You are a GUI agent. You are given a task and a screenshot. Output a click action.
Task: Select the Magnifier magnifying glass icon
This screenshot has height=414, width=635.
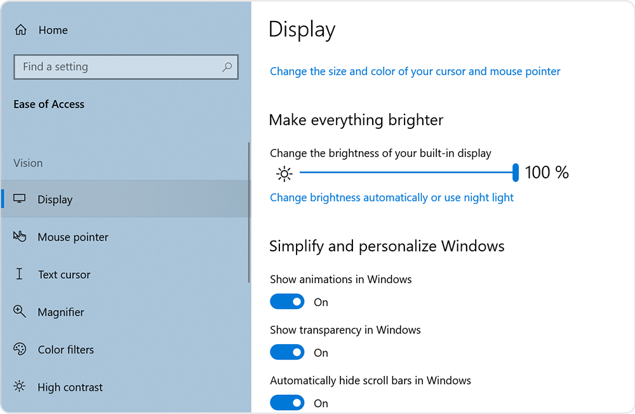(20, 312)
